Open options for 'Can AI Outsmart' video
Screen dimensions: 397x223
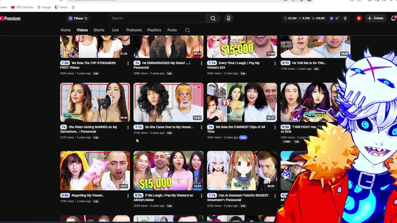point(275,196)
